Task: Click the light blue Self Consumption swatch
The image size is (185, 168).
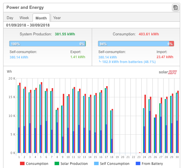Action: pyautogui.click(x=96, y=163)
